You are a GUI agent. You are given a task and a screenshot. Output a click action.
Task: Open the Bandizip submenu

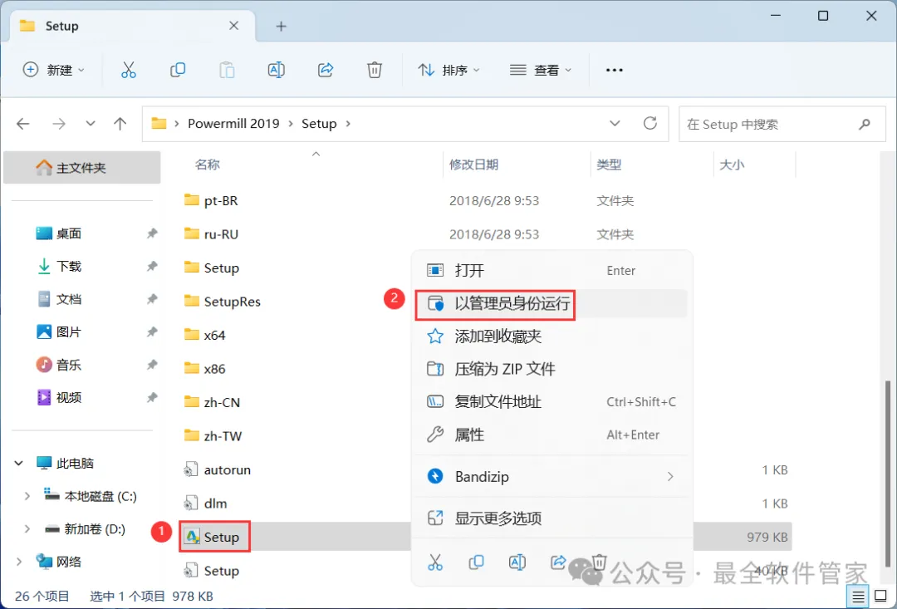(551, 476)
